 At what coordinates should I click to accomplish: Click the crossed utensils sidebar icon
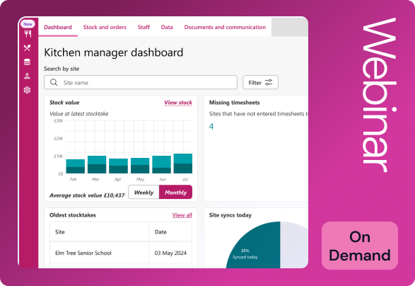click(27, 47)
